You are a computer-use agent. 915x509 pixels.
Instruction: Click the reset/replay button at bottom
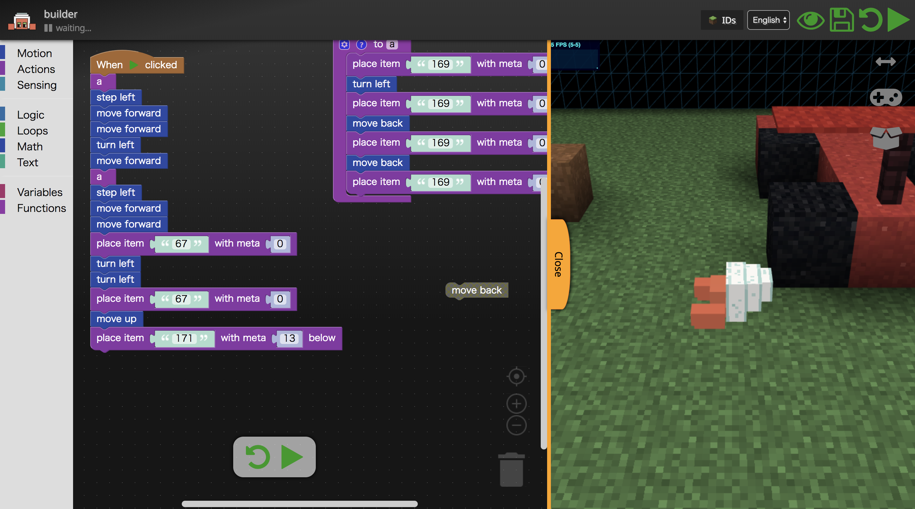[258, 457]
